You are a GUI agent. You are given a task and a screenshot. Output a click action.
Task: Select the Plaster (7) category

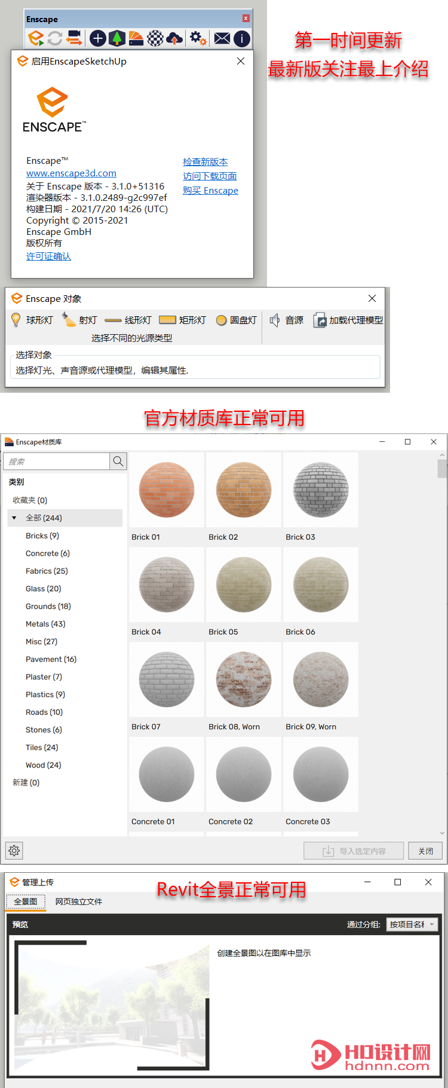(44, 677)
